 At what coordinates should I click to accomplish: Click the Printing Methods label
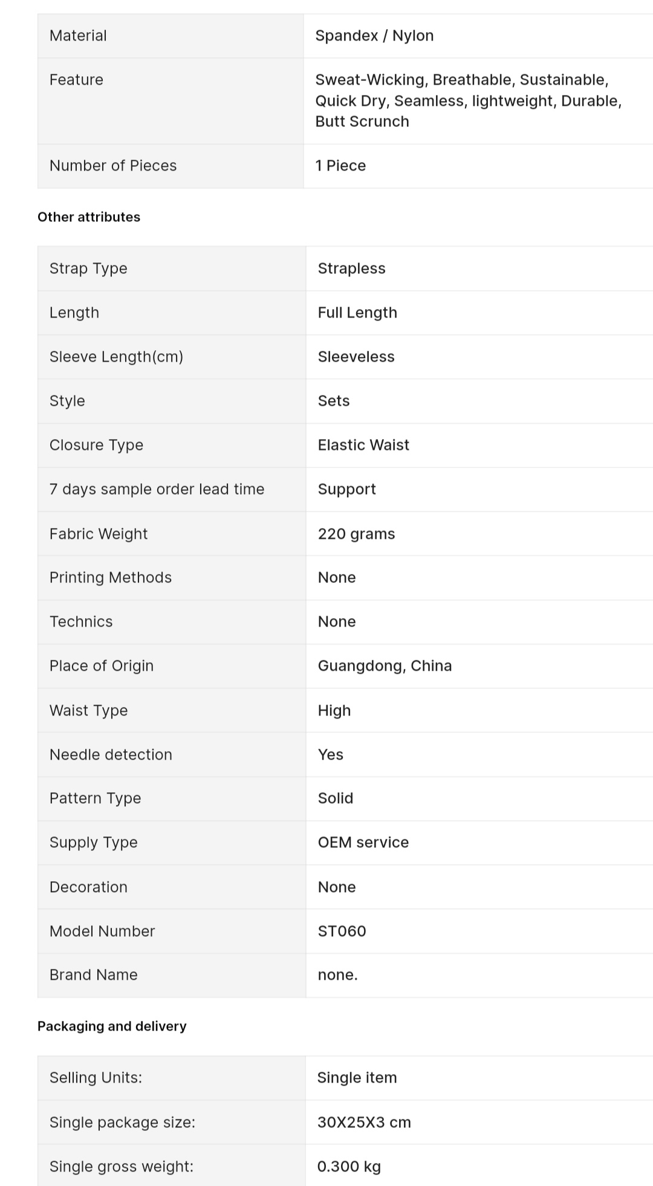tap(111, 578)
